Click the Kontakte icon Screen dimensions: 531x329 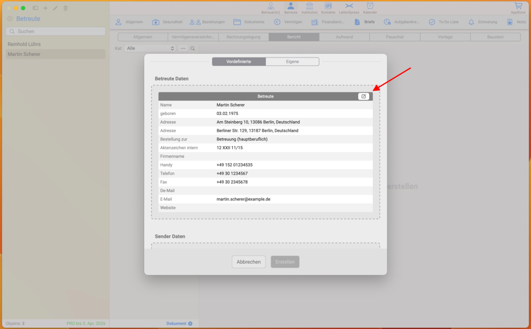click(x=328, y=6)
